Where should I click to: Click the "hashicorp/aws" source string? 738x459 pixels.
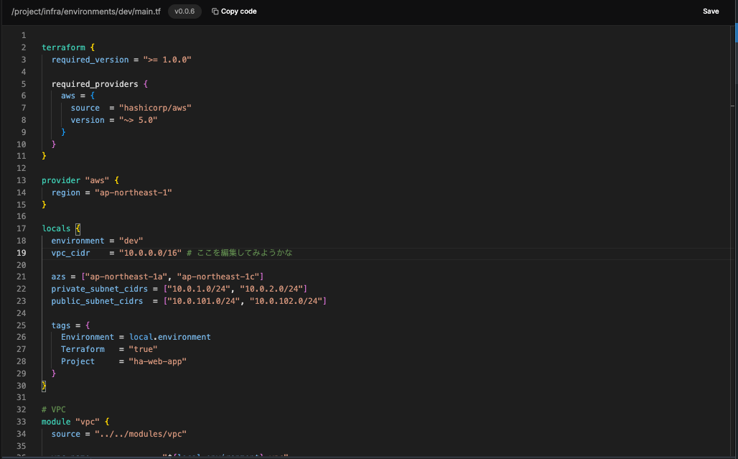click(x=155, y=108)
